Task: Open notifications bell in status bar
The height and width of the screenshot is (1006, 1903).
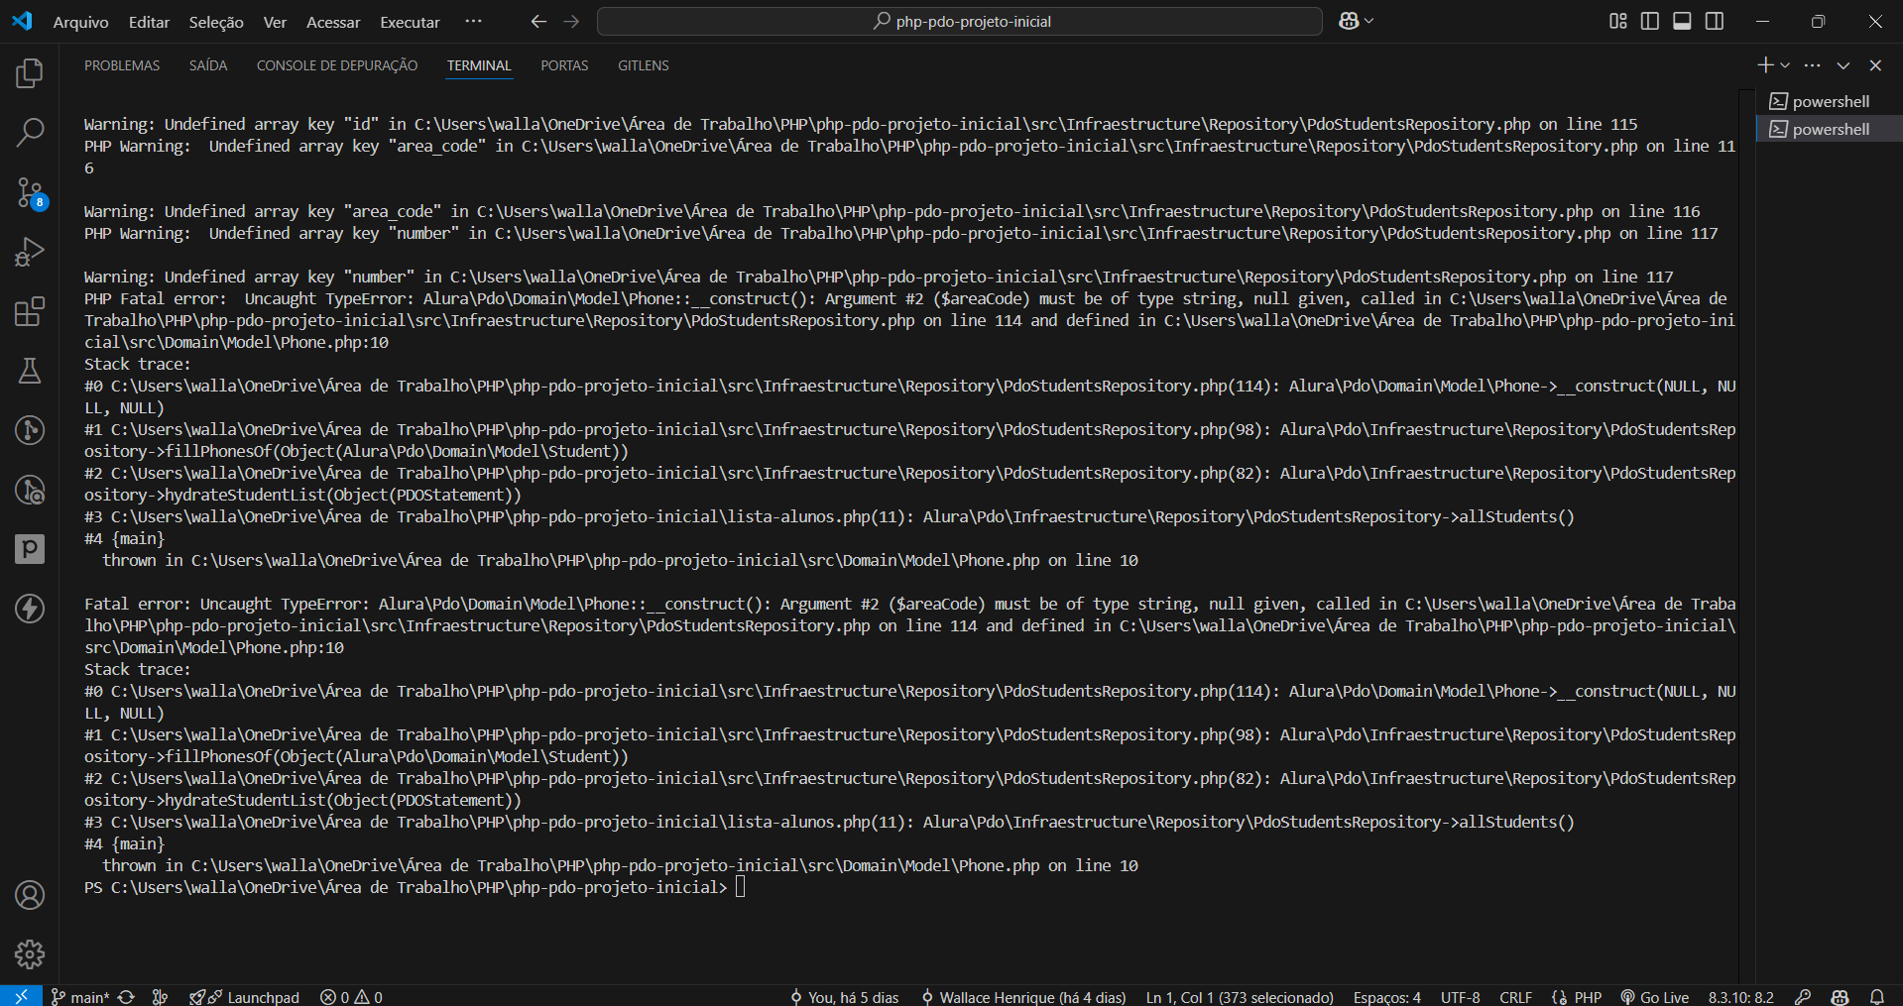Action: (1877, 997)
